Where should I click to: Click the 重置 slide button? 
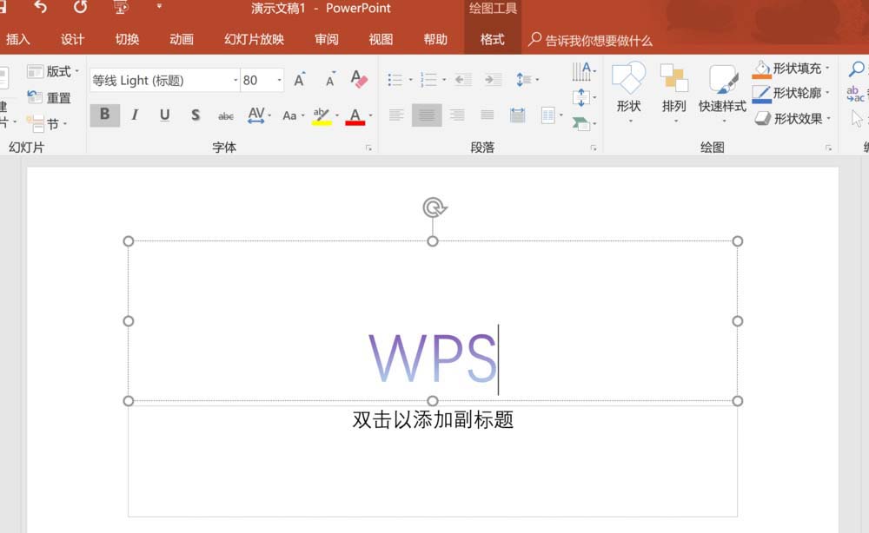click(50, 98)
